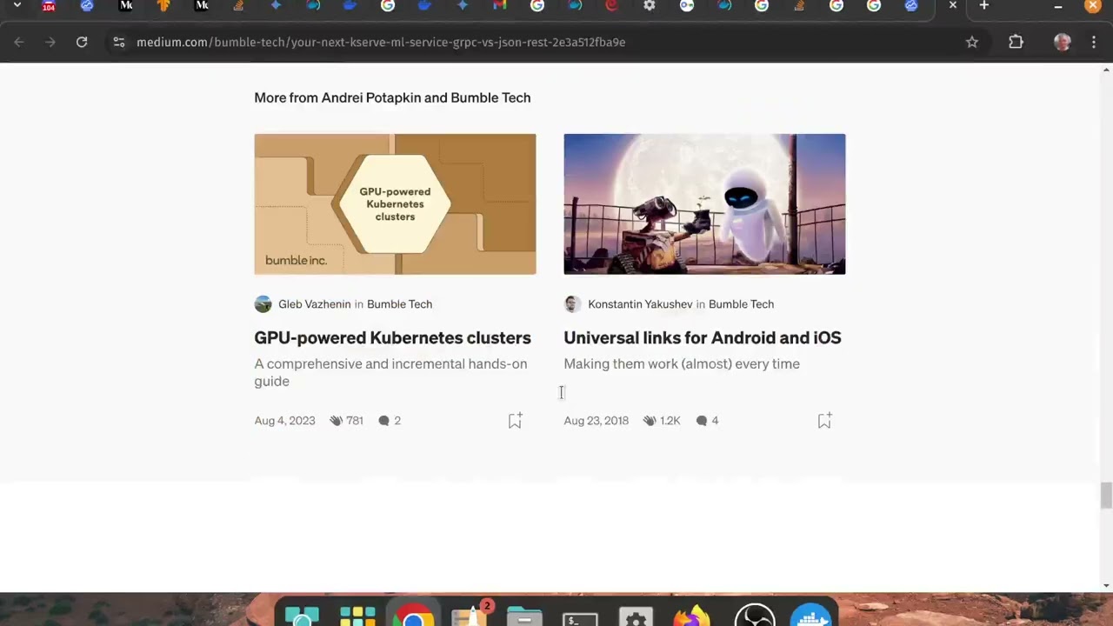Screen dimensions: 1113x626
Task: Click subtitle 'Making them work (almost) every time'
Action: pos(682,363)
